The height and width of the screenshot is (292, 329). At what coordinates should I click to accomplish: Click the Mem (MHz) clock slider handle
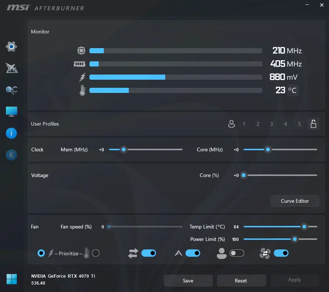[124, 149]
